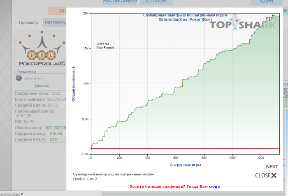Click 'XkhrristianX на iPoker (Все)' subtitle
This screenshot has width=288, height=196.
[185, 20]
